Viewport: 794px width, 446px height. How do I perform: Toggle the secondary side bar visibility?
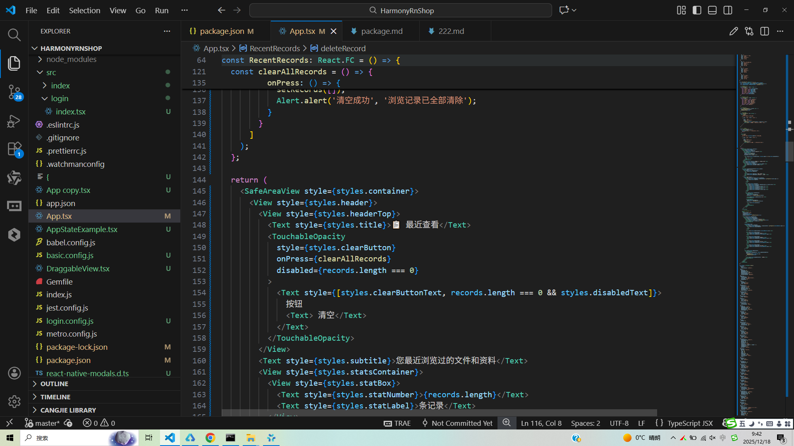(728, 10)
